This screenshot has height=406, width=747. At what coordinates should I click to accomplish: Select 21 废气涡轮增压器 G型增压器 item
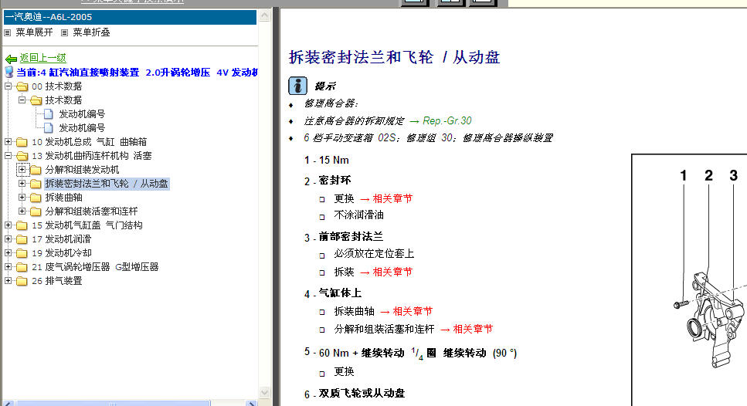[x=95, y=267]
